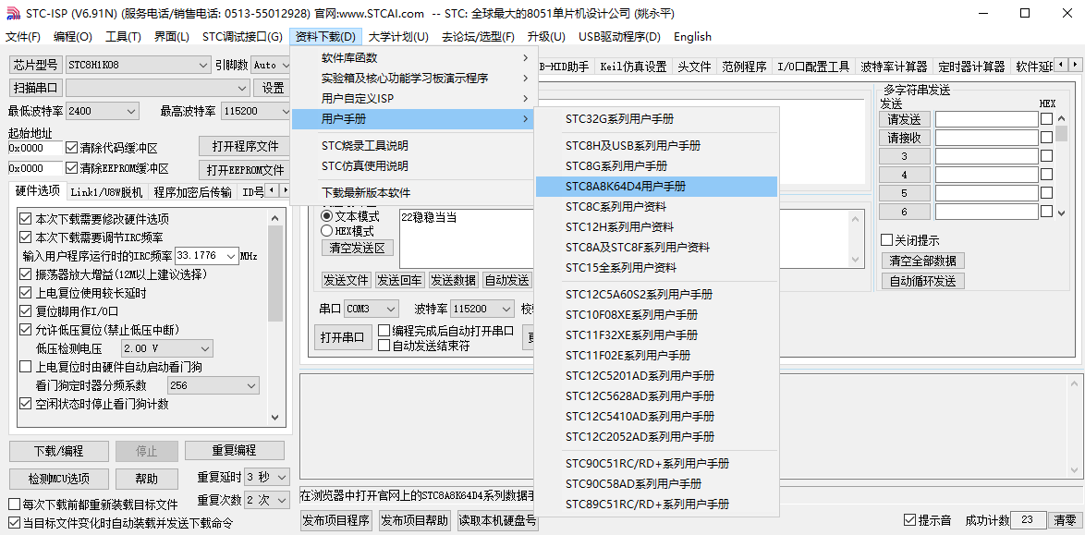
Task: Open STC32G系列用户手册
Action: click(x=657, y=119)
